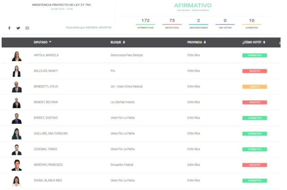Sort table by Provincia column

[196, 42]
